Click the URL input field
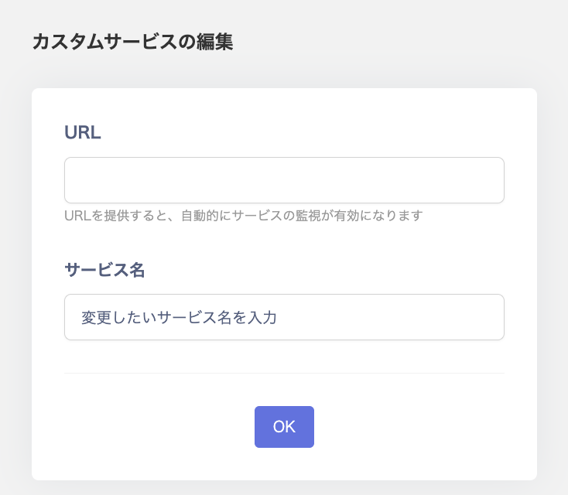Screen dimensions: 568x495 pos(284,180)
